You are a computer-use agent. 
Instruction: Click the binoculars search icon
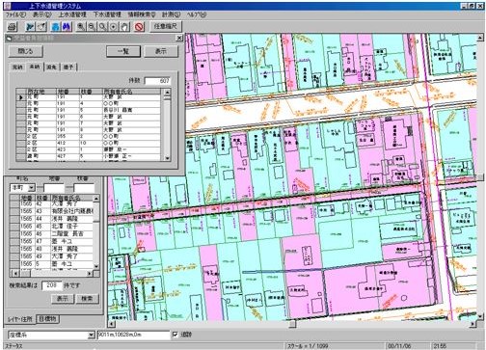[67, 27]
